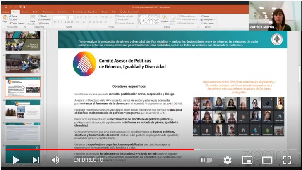Expand the Seleccionar dropdown
The width and height of the screenshot is (302, 170).
(x=208, y=23)
